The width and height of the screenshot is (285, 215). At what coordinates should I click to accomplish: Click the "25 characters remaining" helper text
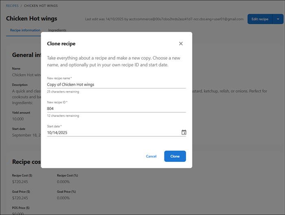point(63,92)
